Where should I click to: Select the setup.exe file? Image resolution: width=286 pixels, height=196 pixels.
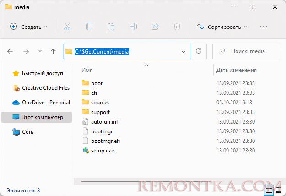pyautogui.click(x=98, y=151)
